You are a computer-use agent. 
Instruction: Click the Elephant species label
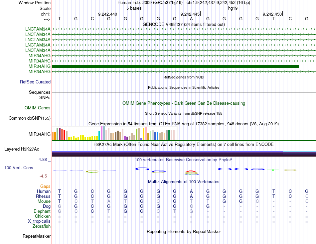coord(42,211)
